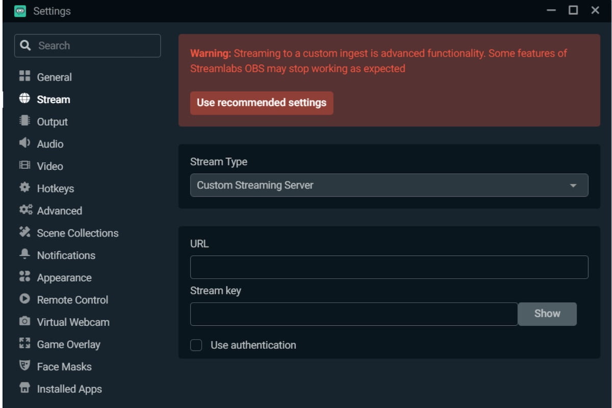Image resolution: width=612 pixels, height=408 pixels.
Task: Click the Hotkeys gear icon
Action: coord(24,188)
